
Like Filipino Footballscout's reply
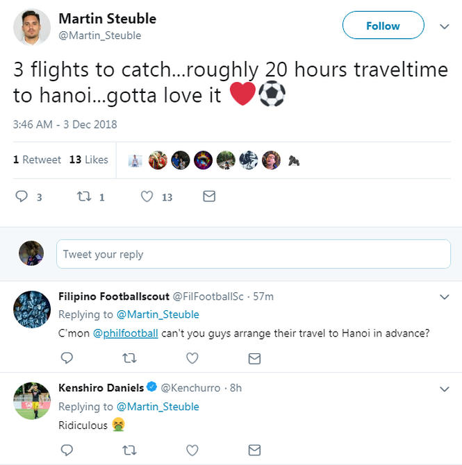pyautogui.click(x=192, y=358)
